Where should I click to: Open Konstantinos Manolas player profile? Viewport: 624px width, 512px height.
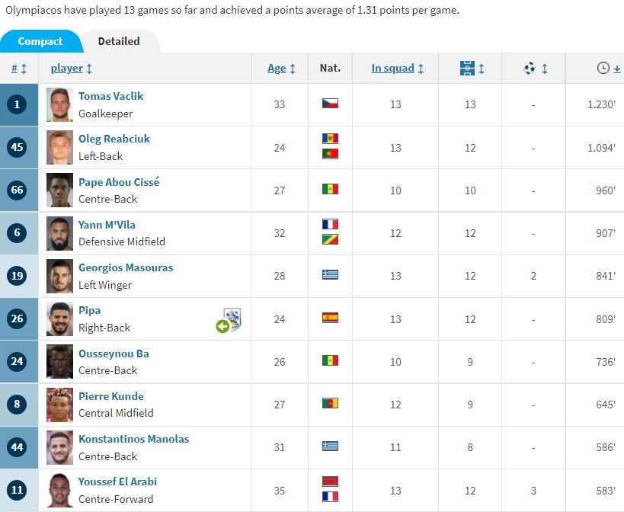tap(134, 439)
